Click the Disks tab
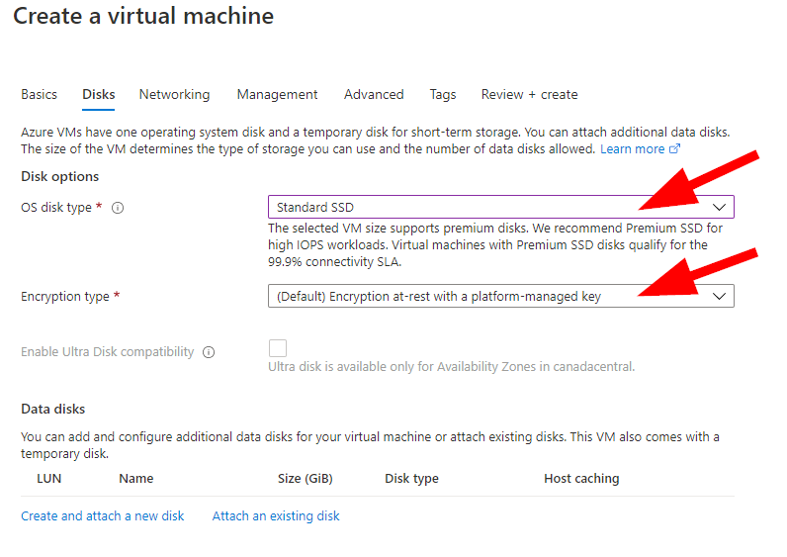787x557 pixels. [x=99, y=94]
